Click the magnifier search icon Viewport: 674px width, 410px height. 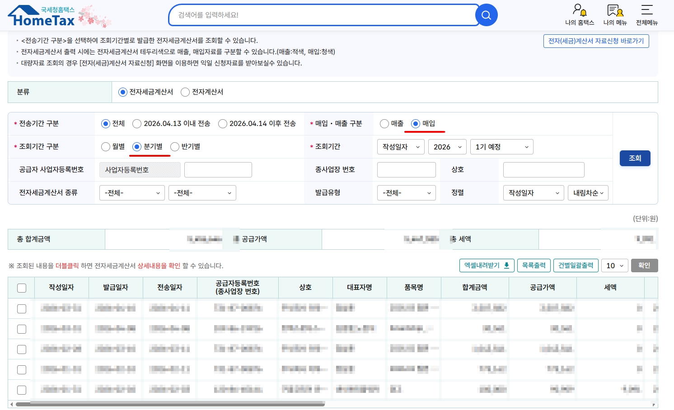tap(487, 15)
